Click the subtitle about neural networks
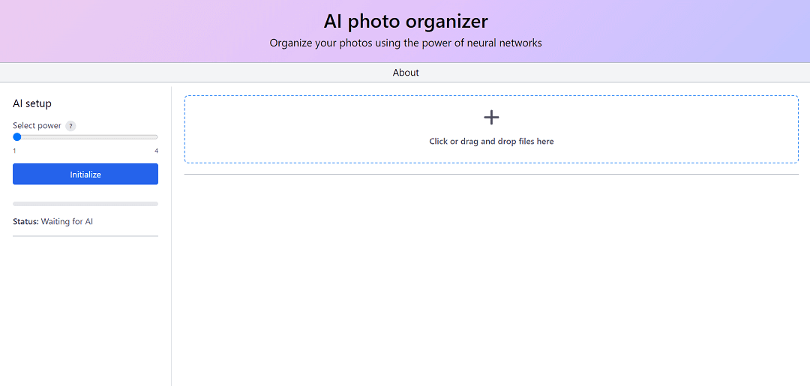 406,43
